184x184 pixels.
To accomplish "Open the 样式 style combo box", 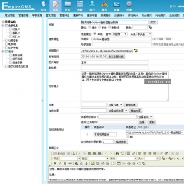I will tap(70, 159).
